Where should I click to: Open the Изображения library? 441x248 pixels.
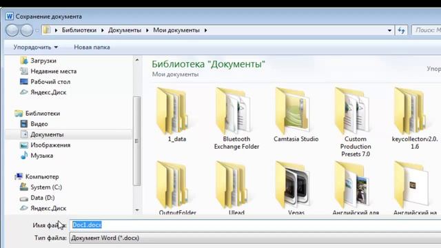click(45, 145)
